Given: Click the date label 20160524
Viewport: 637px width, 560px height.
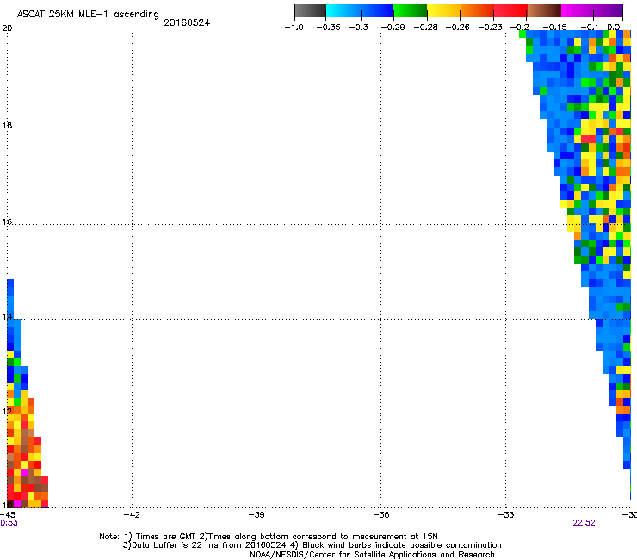Looking at the screenshot, I should pos(187,22).
